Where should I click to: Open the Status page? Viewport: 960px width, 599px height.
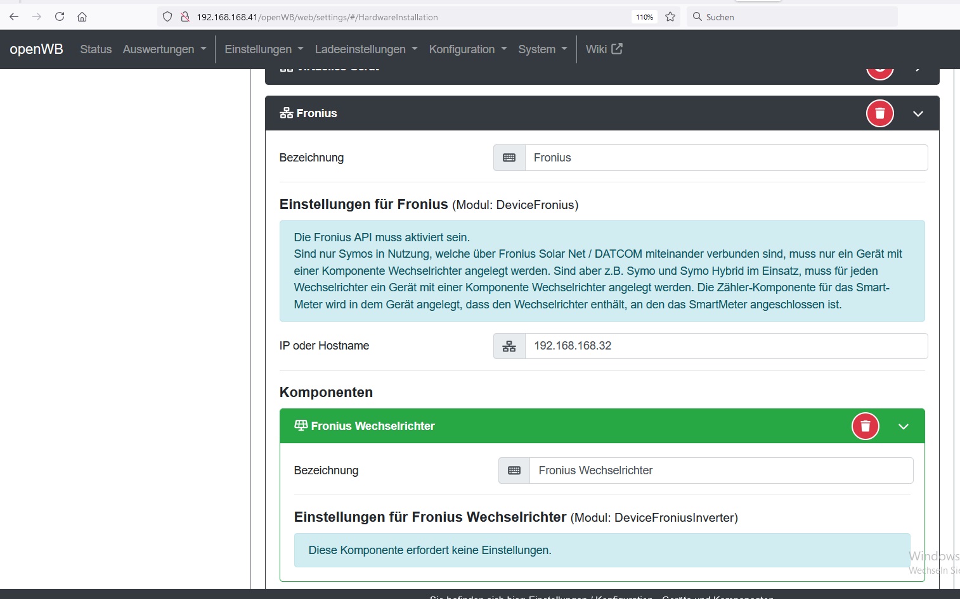point(96,49)
